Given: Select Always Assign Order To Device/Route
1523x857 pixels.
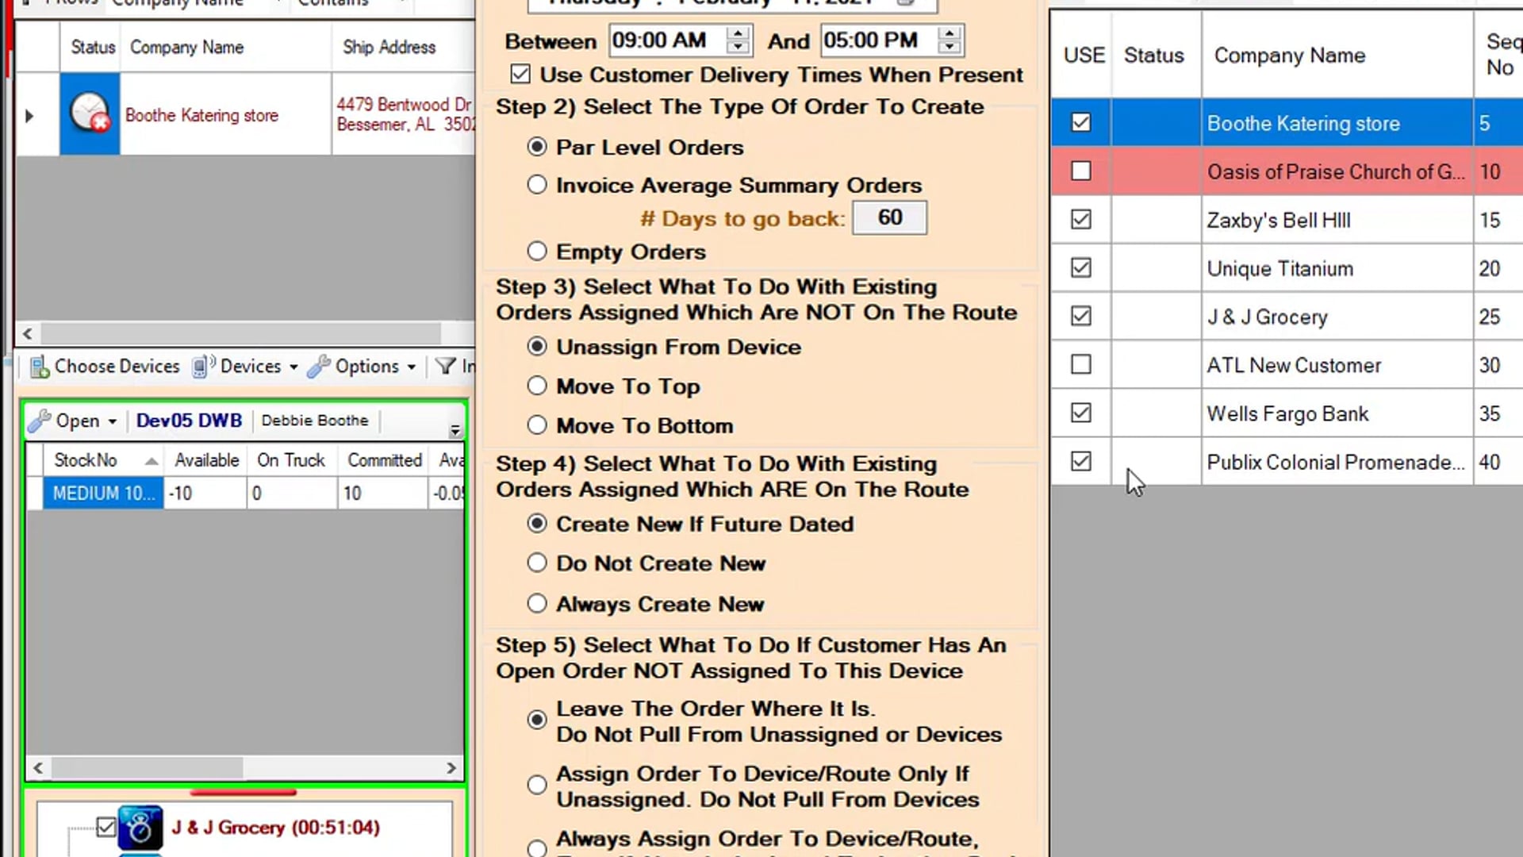Looking at the screenshot, I should (537, 847).
